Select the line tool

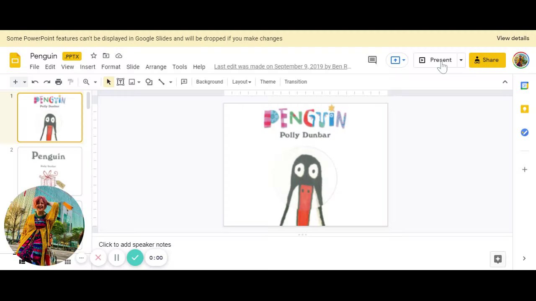click(x=161, y=82)
